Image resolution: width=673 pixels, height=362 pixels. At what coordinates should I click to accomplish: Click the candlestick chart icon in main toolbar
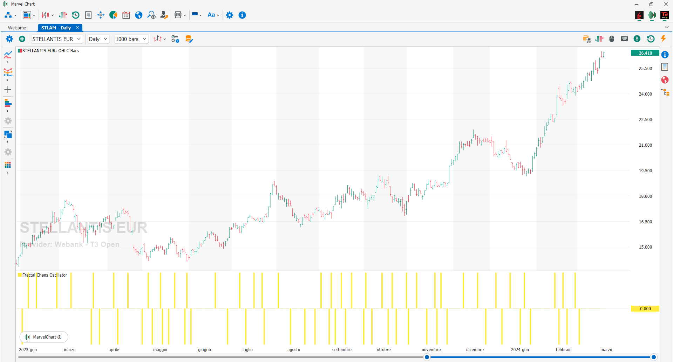click(45, 15)
